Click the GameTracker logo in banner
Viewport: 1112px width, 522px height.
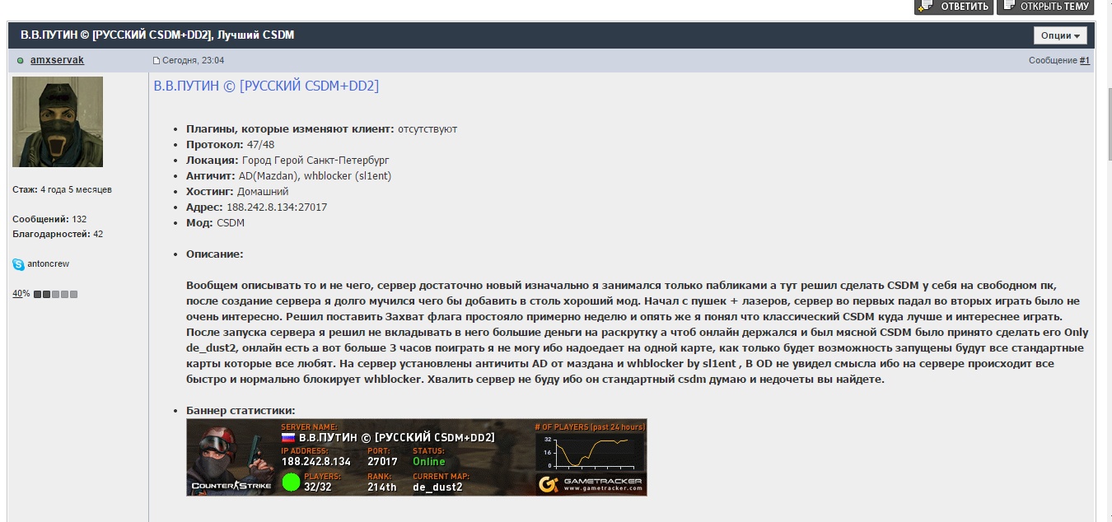click(591, 483)
